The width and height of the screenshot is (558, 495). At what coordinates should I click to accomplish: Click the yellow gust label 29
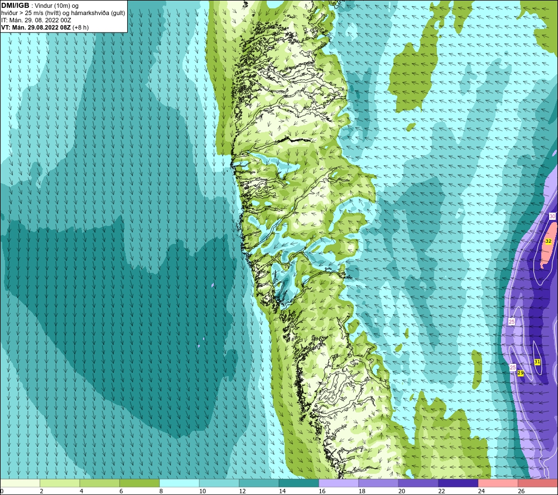click(521, 373)
